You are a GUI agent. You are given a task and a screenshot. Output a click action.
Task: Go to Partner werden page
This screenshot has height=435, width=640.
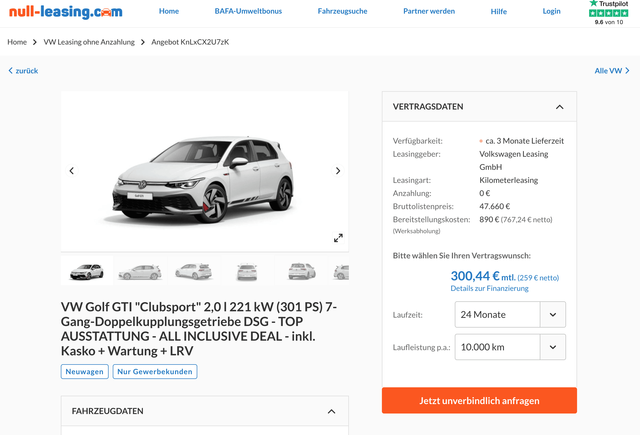coord(429,11)
